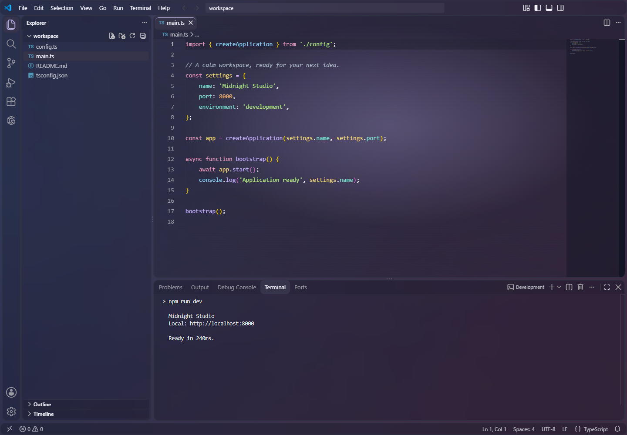Screen dimensions: 627x435
Task: Click the editor minimap preview
Action: [x=592, y=157]
